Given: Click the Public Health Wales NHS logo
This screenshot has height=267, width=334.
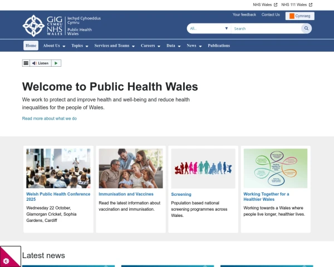Looking at the screenshot, I should 62,26.
